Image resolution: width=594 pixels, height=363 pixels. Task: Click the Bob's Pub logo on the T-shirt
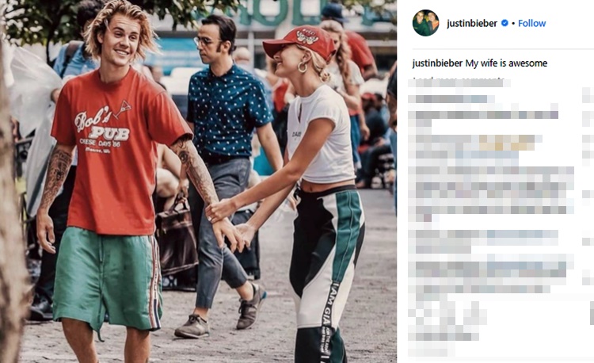[103, 128]
